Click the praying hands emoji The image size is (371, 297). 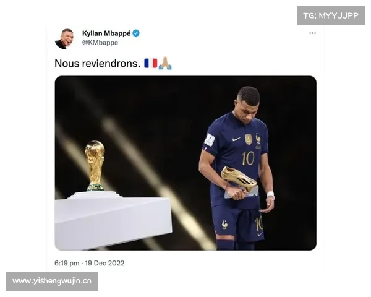pyautogui.click(x=165, y=64)
